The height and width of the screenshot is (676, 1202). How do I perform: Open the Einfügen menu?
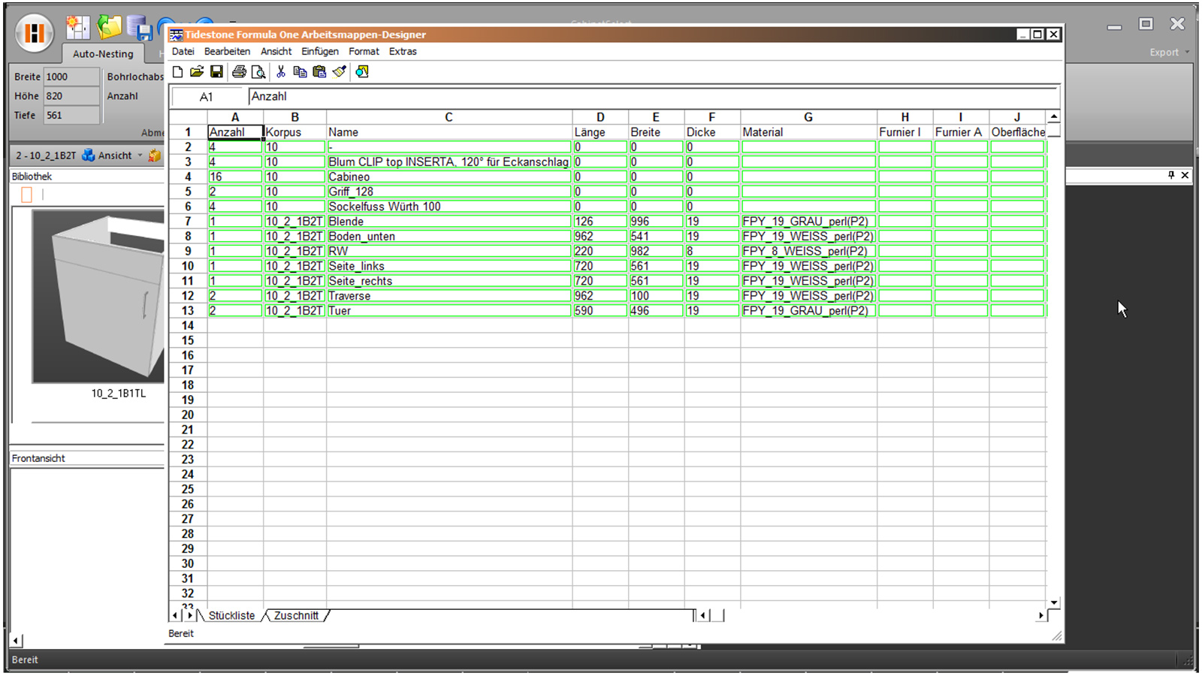click(x=320, y=52)
